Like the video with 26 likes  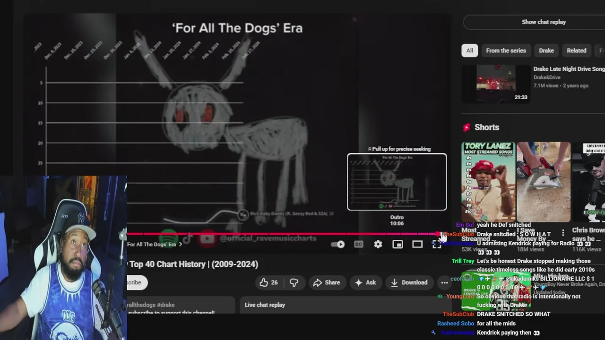pos(268,282)
